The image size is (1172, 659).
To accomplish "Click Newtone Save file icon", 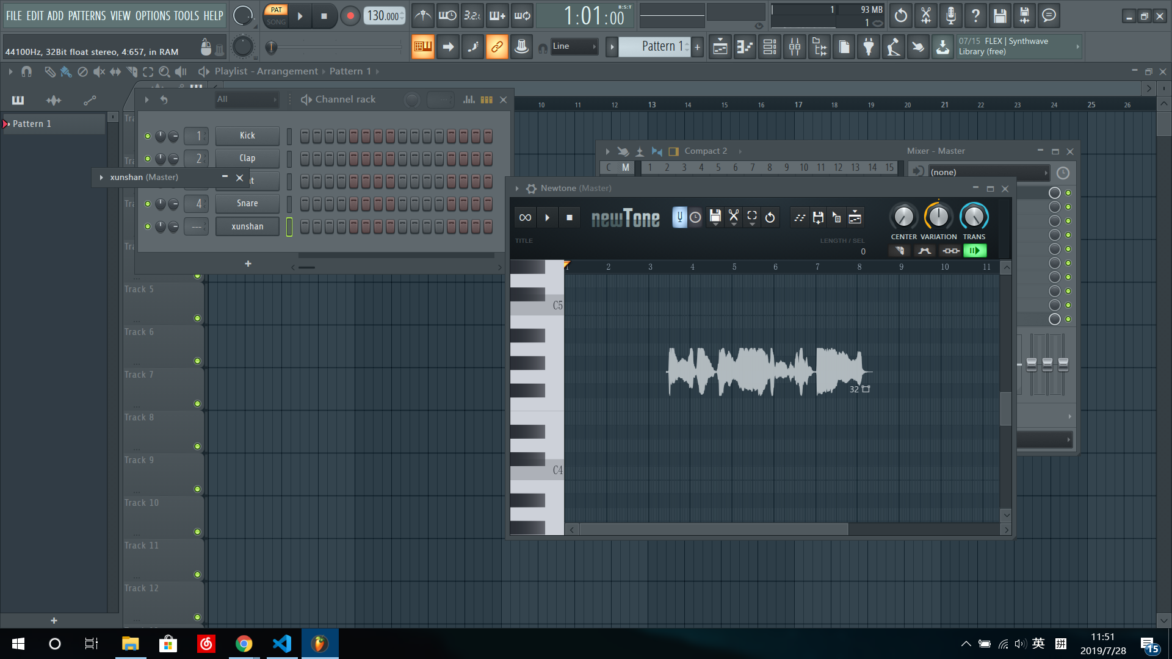I will pos(715,217).
